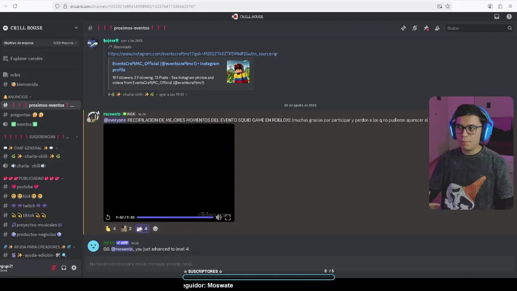The height and width of the screenshot is (291, 517).
Task: Click moswate username in message
Action: click(112, 114)
